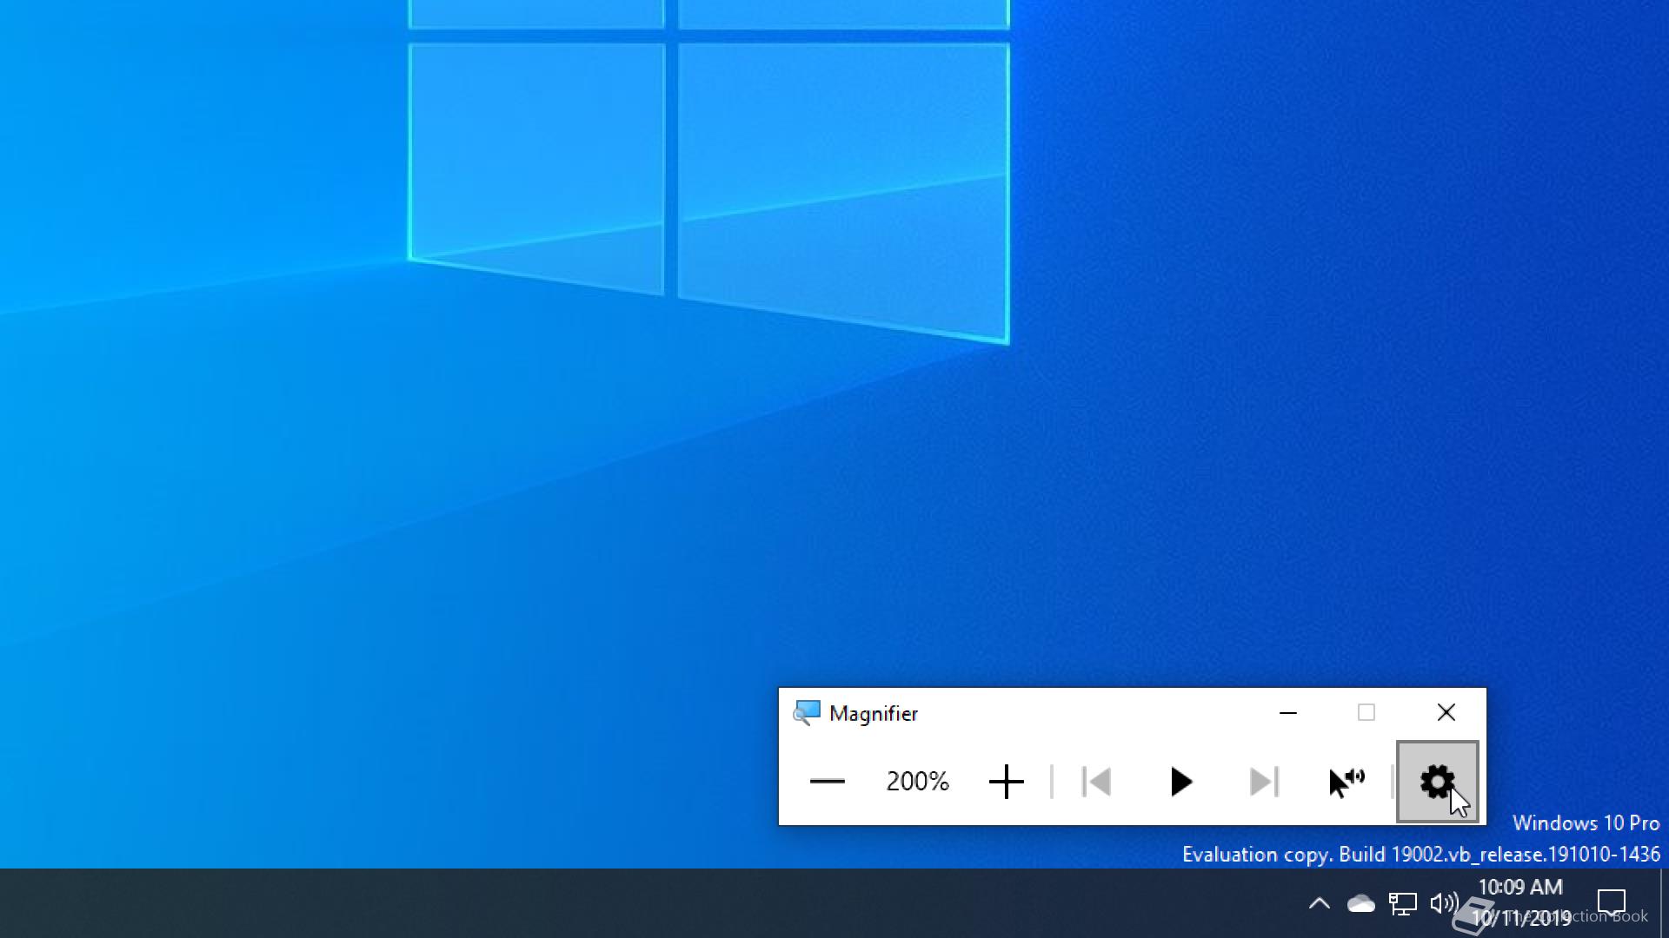The height and width of the screenshot is (938, 1669).
Task: Open network status tray icon
Action: [1402, 903]
